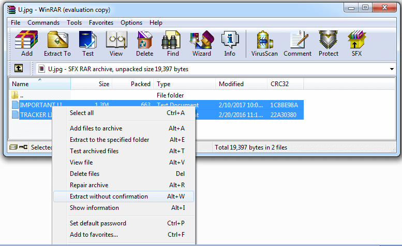
Task: Choose Test archived files
Action: (x=124, y=151)
